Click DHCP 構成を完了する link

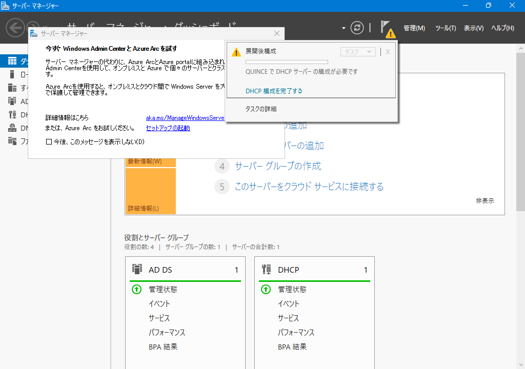click(274, 91)
